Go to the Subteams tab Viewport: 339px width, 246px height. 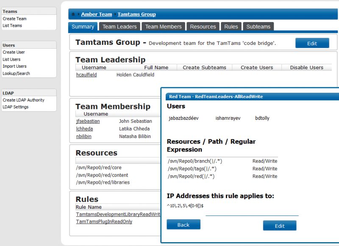click(258, 27)
